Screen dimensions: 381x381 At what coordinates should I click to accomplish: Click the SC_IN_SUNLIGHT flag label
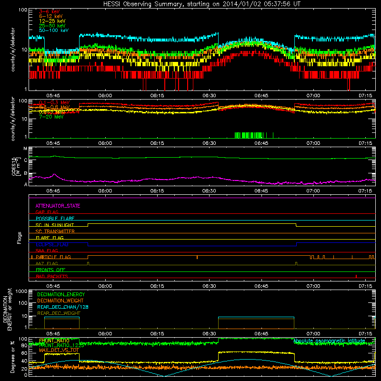point(55,225)
